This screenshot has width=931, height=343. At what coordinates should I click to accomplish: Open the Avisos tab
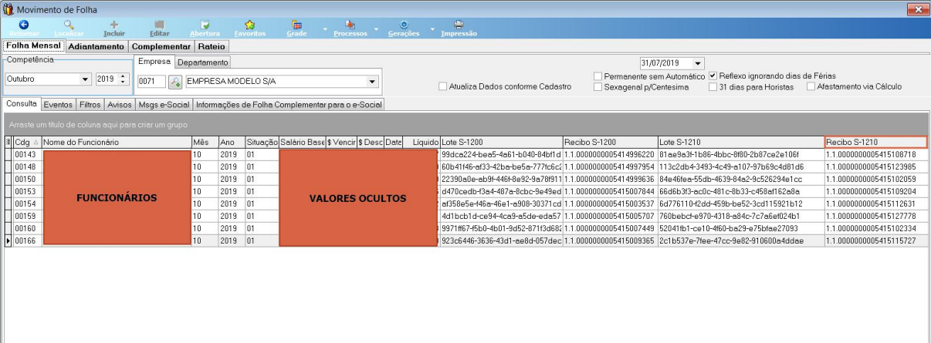coord(120,105)
